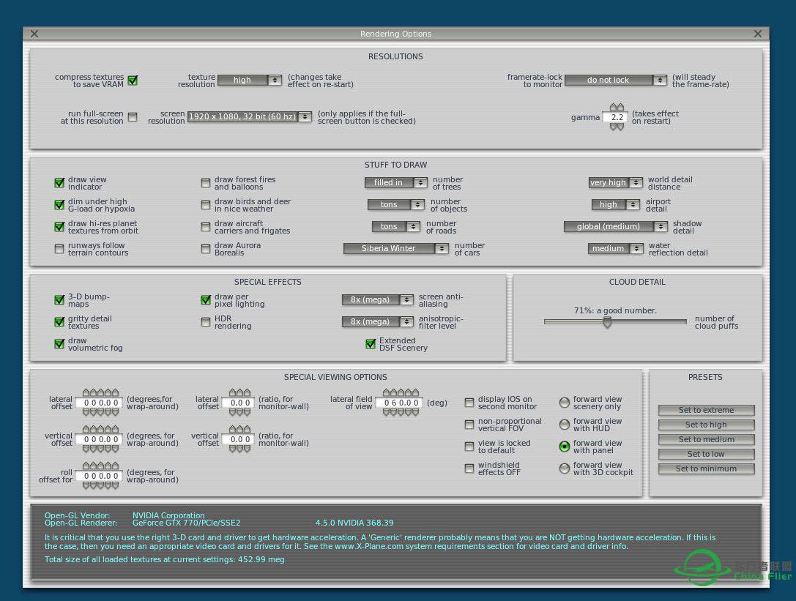This screenshot has width=796, height=601.
Task: Increase lateral field of view arrows
Action: (401, 393)
